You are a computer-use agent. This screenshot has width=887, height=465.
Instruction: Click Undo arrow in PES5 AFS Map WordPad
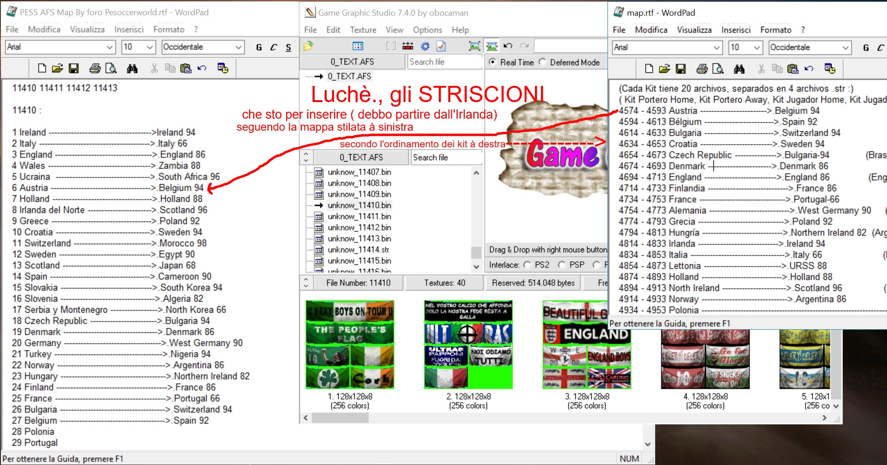coord(202,68)
